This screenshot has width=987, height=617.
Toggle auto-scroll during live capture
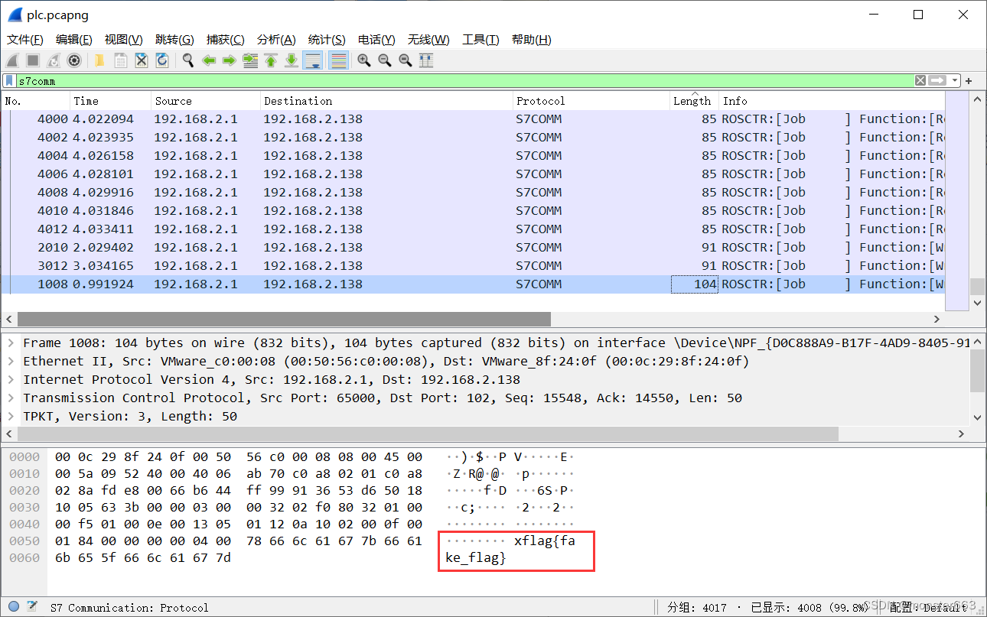click(312, 60)
